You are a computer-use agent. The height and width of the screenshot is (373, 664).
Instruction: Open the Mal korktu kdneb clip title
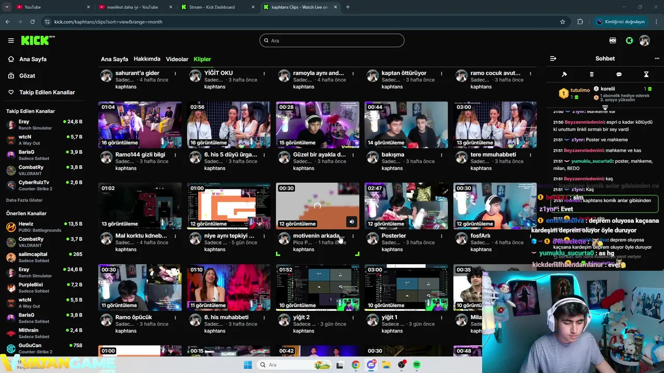pyautogui.click(x=141, y=236)
